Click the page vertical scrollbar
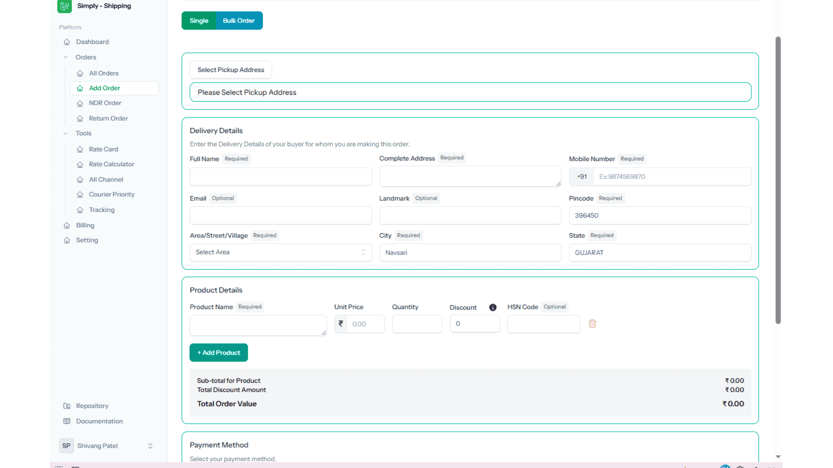 (x=778, y=180)
